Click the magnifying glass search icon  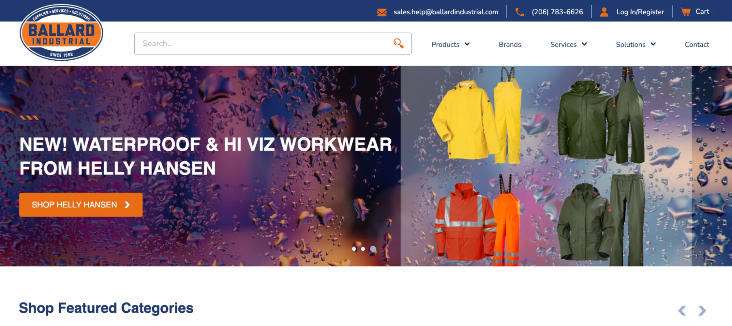coord(398,44)
